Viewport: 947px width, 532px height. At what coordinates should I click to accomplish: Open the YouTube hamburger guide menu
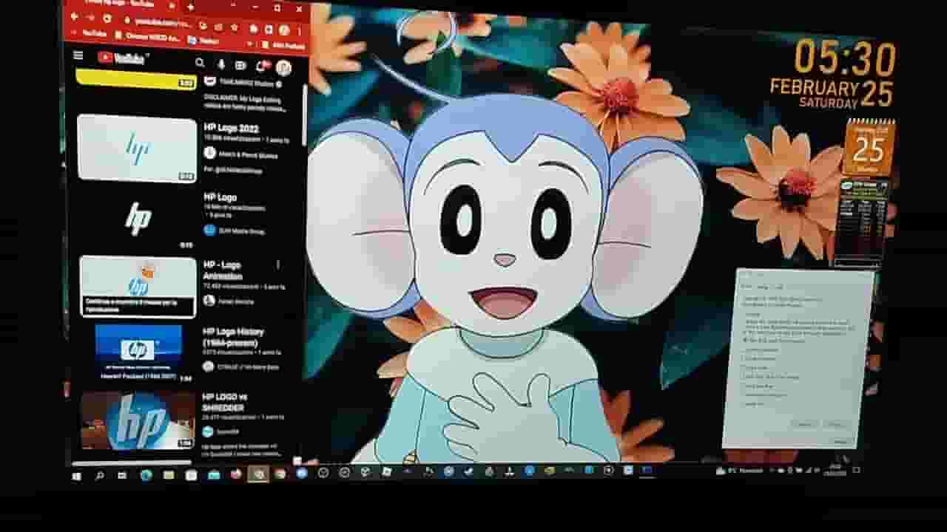[x=78, y=56]
